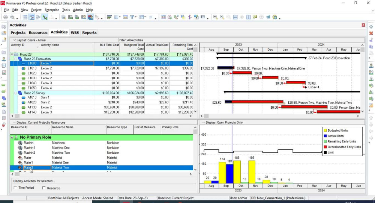This screenshot has width=375, height=203.
Task: Switch to the Resources tab
Action: pyautogui.click(x=38, y=33)
